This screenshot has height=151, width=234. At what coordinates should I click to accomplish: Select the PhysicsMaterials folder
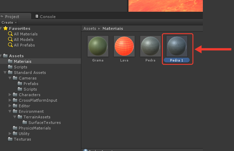coord(35,128)
